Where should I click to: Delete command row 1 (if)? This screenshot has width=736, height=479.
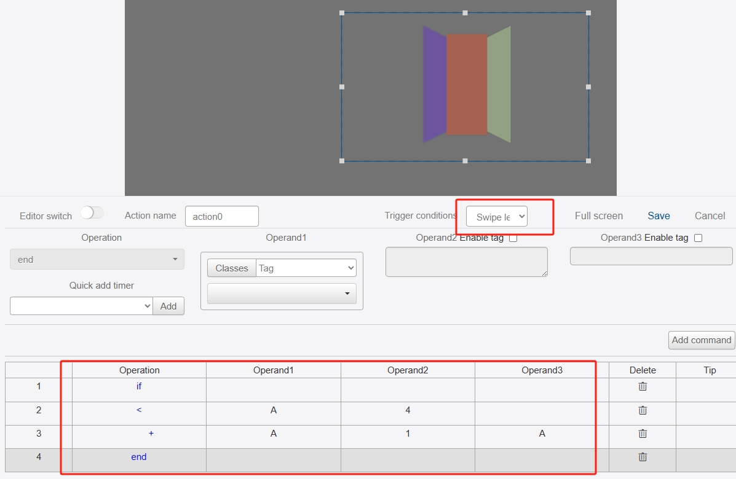tap(643, 386)
